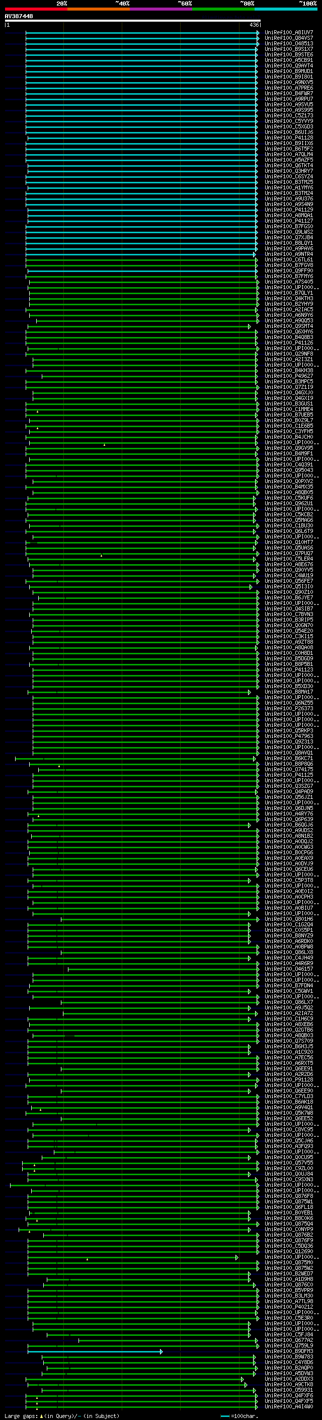Select the UniRef100_A4I4W0 label

(x=288, y=1406)
